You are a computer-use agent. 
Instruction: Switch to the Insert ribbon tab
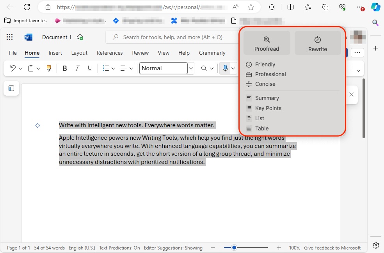click(x=55, y=53)
